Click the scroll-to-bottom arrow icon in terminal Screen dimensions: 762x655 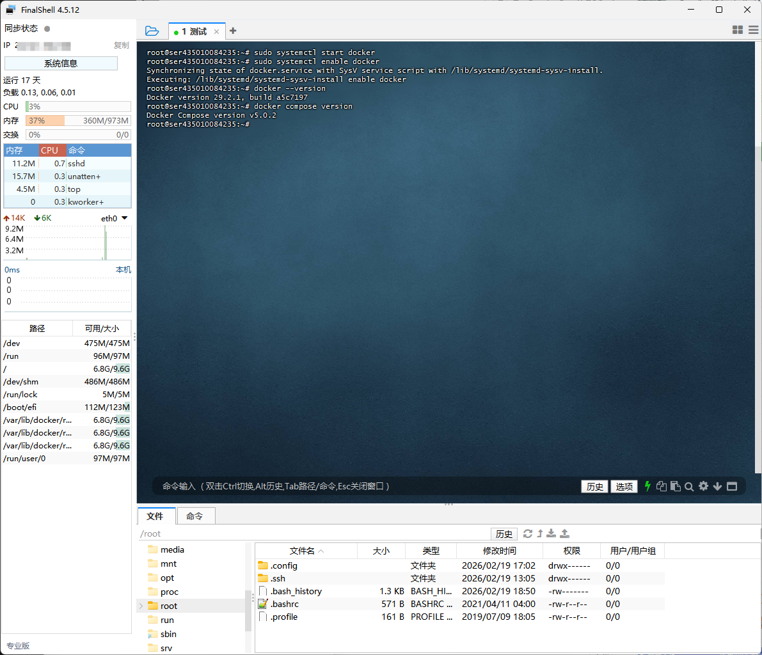717,486
